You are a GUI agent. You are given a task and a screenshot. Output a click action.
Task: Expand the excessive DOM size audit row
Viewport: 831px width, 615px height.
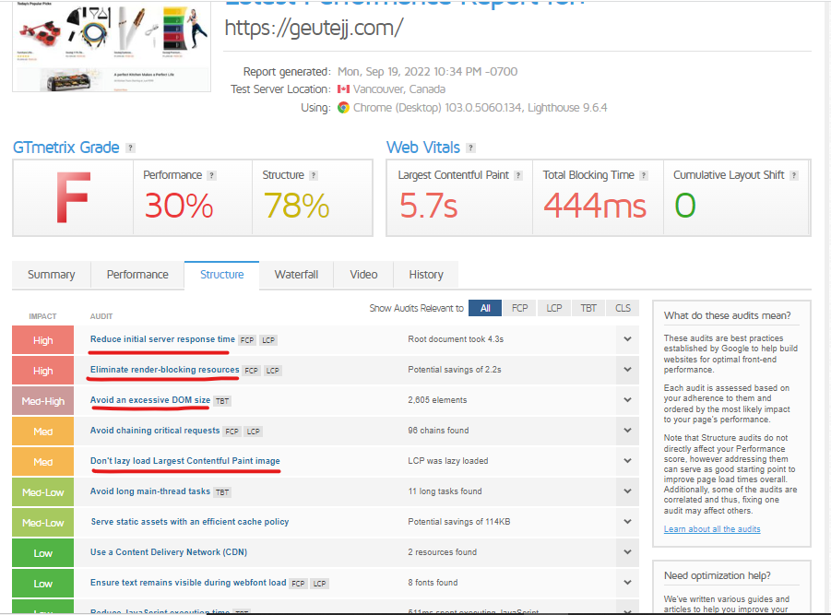627,400
